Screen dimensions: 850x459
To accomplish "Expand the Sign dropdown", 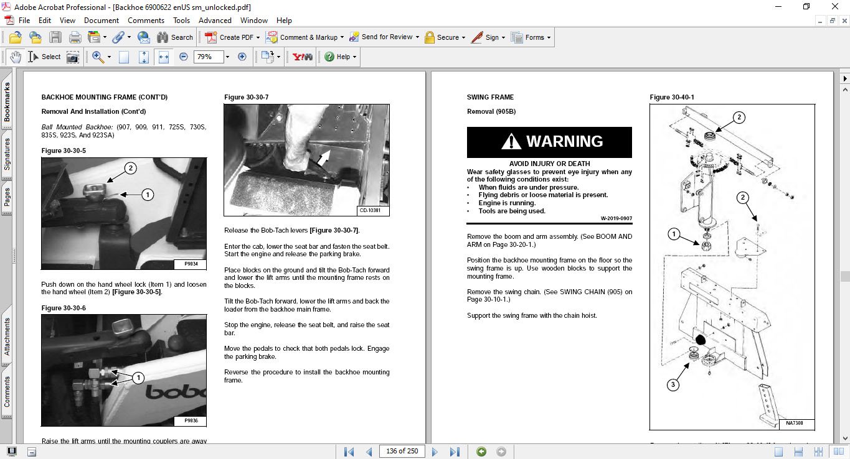I will pyautogui.click(x=504, y=37).
